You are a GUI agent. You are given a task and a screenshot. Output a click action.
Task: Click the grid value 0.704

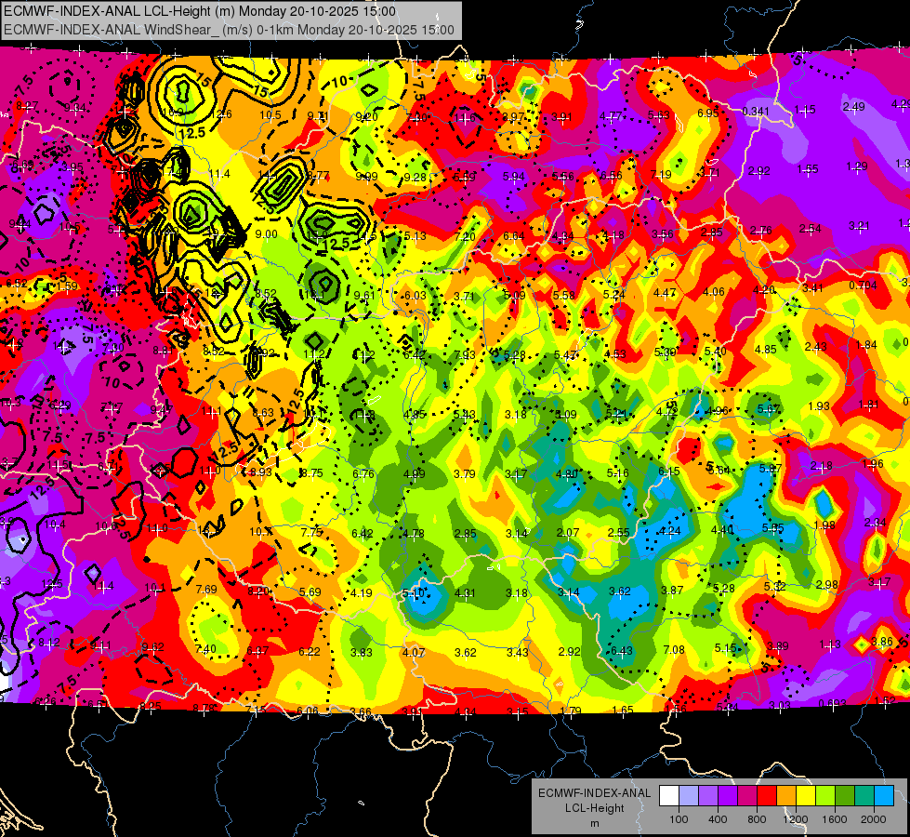(863, 286)
